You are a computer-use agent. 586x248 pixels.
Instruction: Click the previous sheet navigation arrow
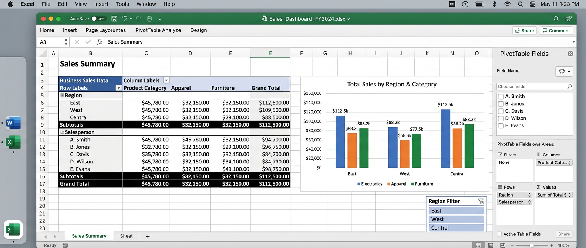(46, 237)
